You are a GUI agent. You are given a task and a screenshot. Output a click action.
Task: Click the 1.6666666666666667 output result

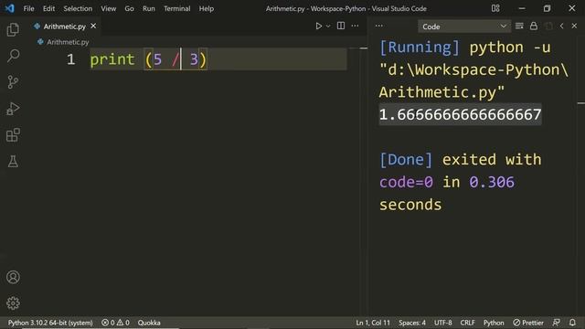pos(460,114)
